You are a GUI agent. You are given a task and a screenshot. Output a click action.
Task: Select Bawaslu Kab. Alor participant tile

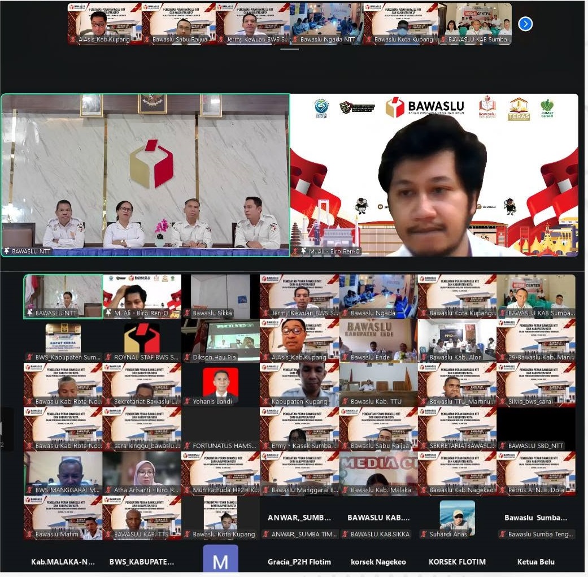click(x=457, y=341)
